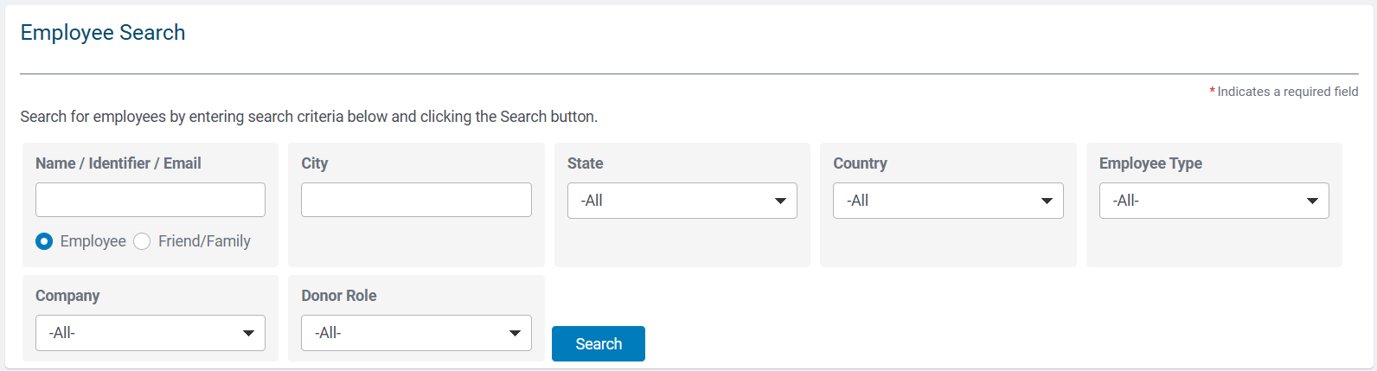Viewport: 1377px width, 371px height.
Task: Click the Employee Search page heading
Action: pos(103,33)
